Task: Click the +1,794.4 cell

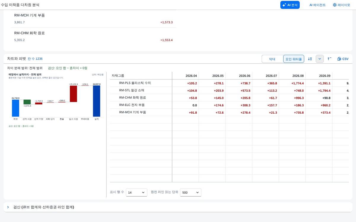Action: 319,91
